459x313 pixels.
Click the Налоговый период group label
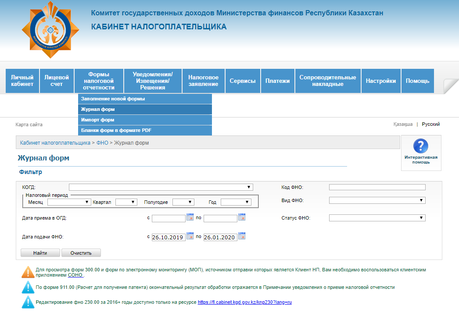tap(47, 195)
